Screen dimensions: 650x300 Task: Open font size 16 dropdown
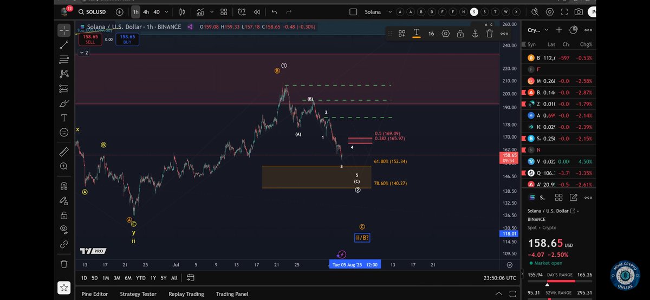[431, 34]
